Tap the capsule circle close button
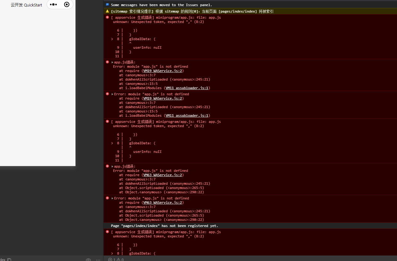Viewport: 397px width, 261px height. point(67,5)
